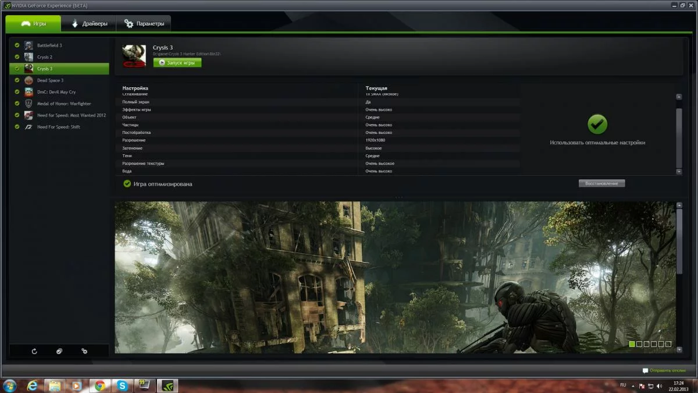Click the large green optimal settings check mark
Viewport: 698px width, 393px height.
click(597, 124)
